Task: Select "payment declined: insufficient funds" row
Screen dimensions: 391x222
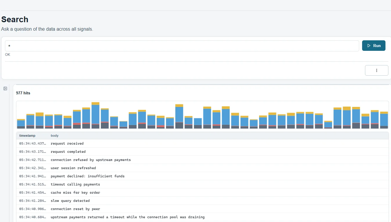Action: pos(203,176)
